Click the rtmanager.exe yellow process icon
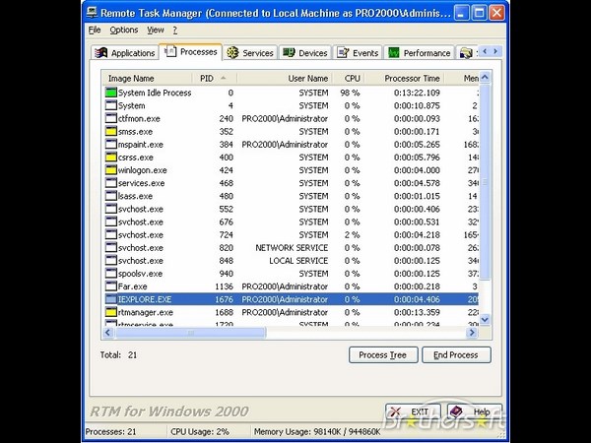 pyautogui.click(x=110, y=312)
